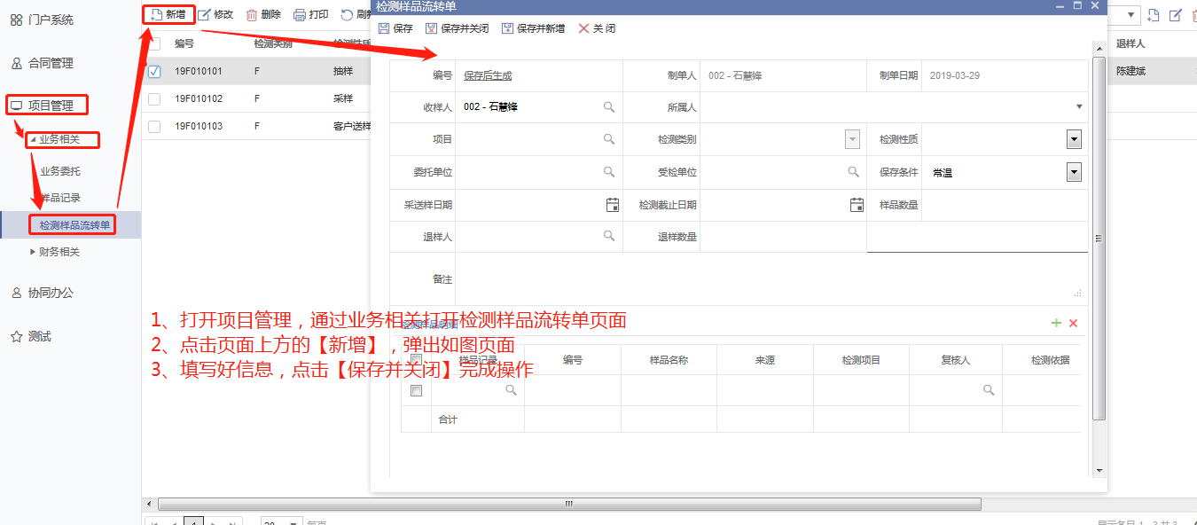Open the magnifier search beside 委托单位 field
The width and height of the screenshot is (1197, 525).
[608, 172]
